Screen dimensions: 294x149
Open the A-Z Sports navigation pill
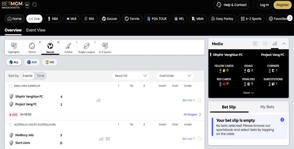(251, 18)
